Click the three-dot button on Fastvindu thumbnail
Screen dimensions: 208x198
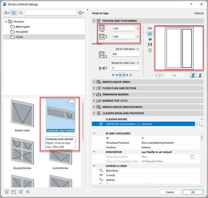point(71,103)
